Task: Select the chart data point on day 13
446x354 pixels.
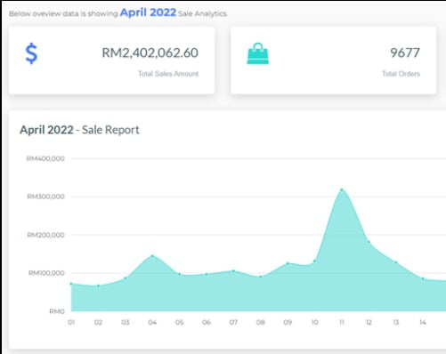Action: pyautogui.click(x=396, y=262)
